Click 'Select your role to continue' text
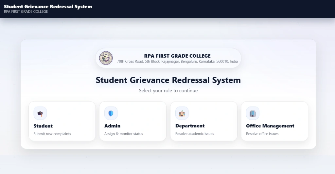Screen dimensions: 335x174 (168, 90)
